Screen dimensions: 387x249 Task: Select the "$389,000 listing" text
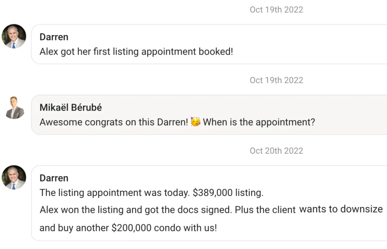point(228,193)
